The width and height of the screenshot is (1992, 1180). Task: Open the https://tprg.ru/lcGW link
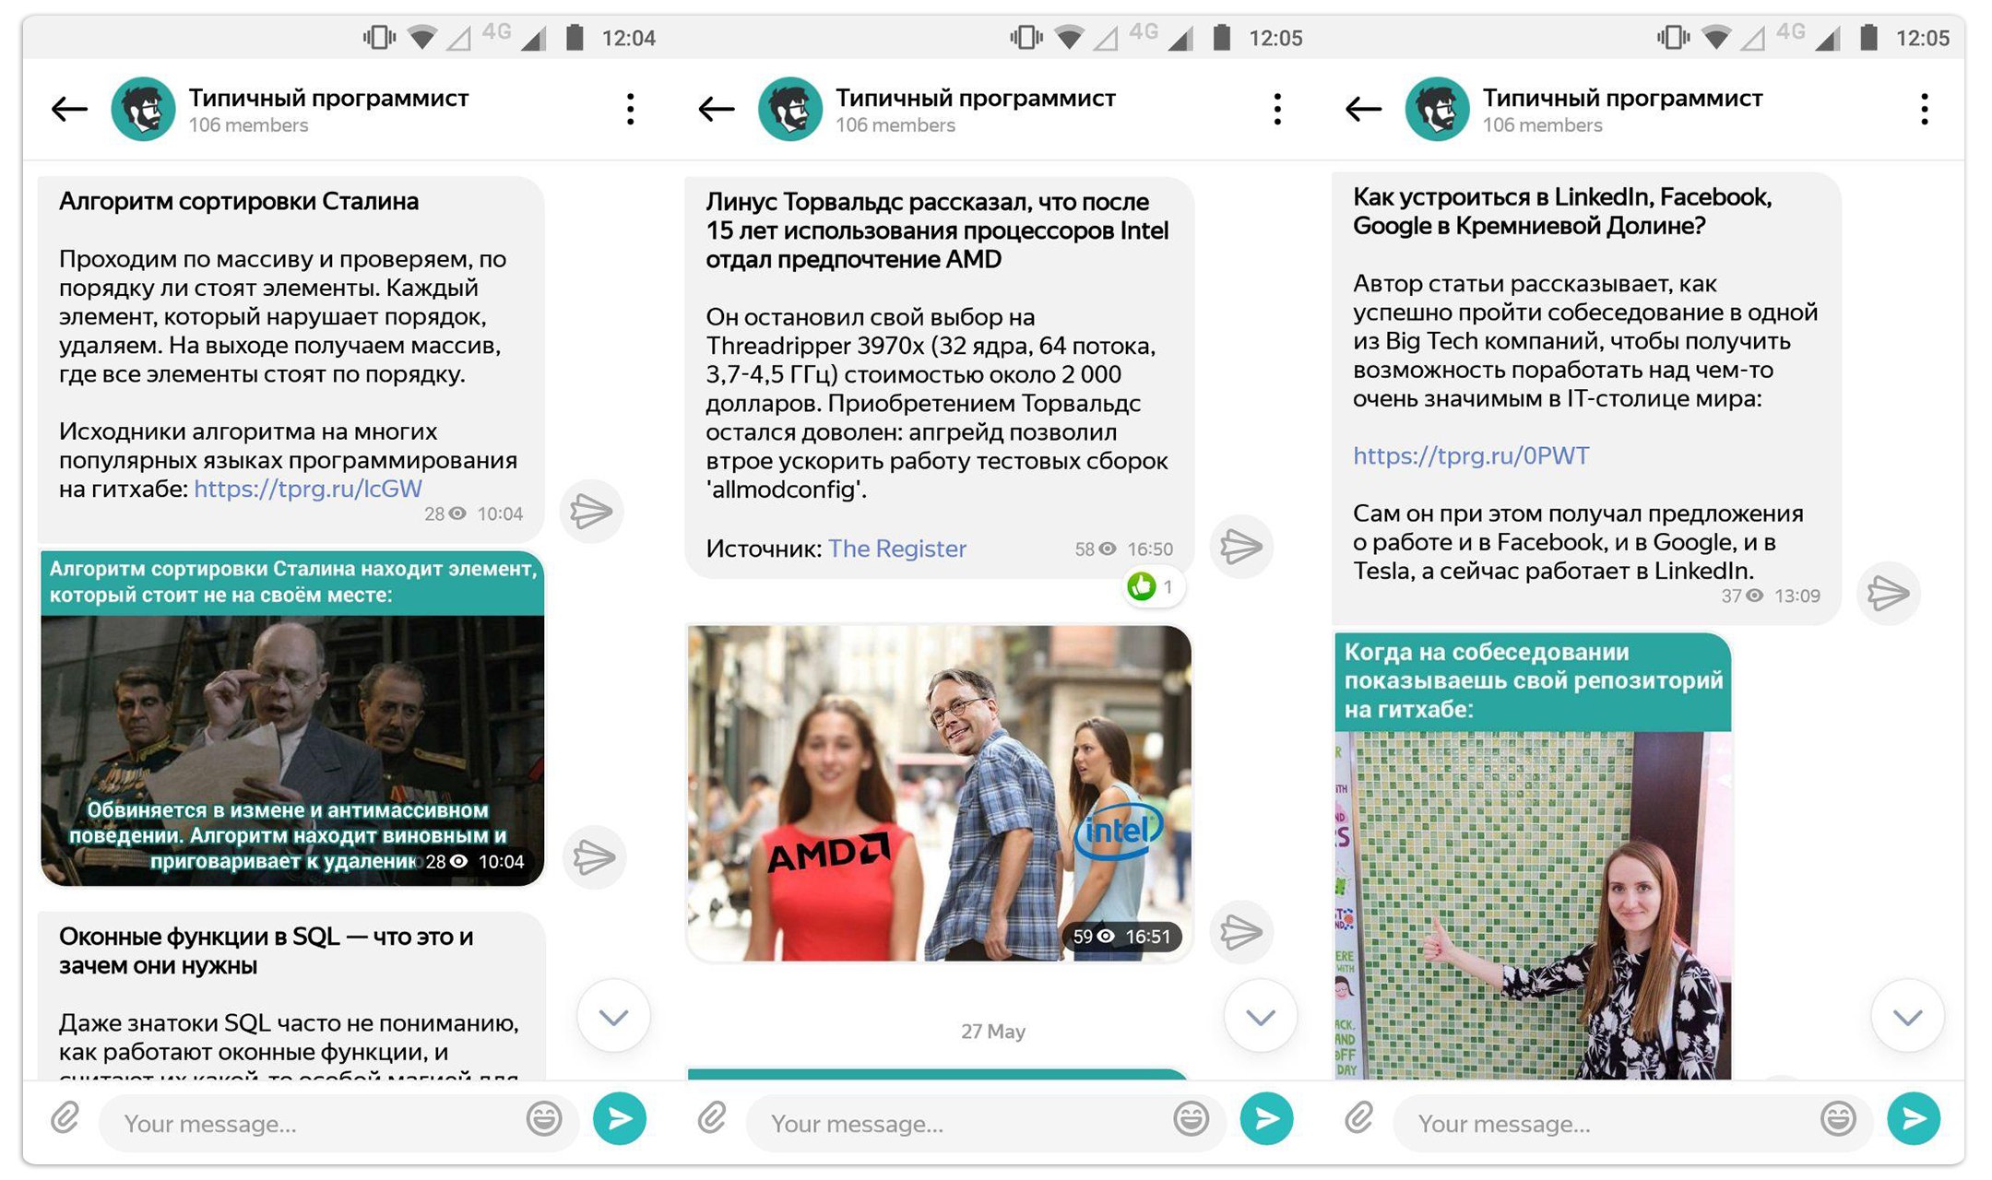(x=308, y=489)
